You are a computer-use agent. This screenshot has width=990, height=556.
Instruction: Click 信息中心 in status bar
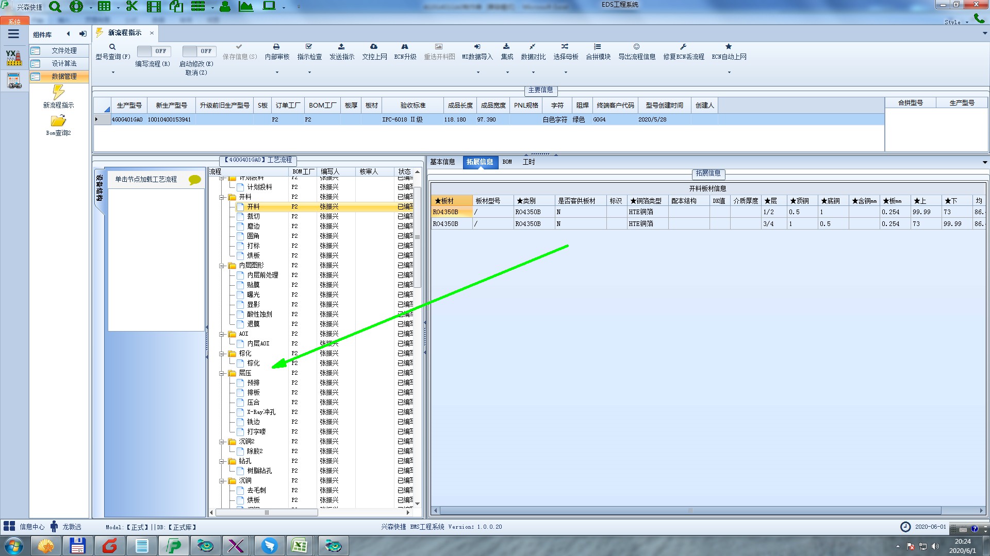[x=32, y=527]
